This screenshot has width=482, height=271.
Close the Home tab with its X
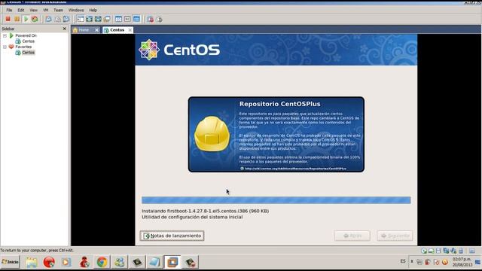[97, 30]
